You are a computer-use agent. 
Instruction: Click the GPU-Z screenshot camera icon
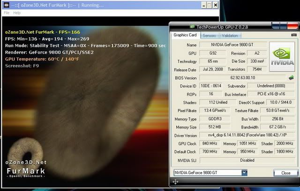[x=294, y=35]
